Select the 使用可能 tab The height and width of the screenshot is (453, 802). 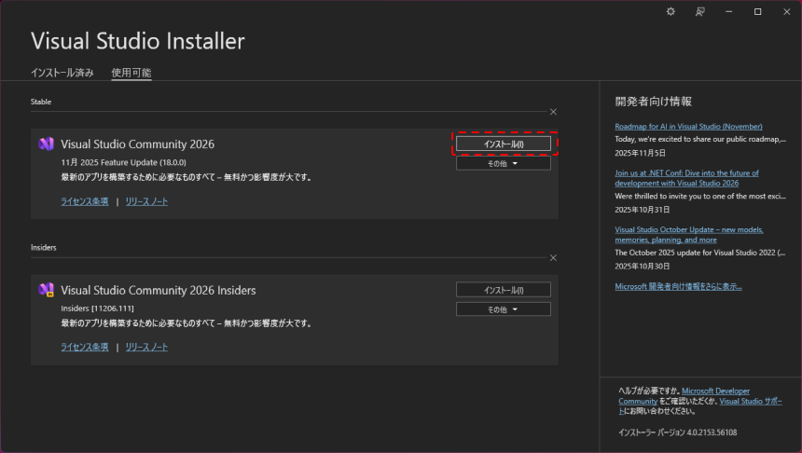click(x=131, y=73)
